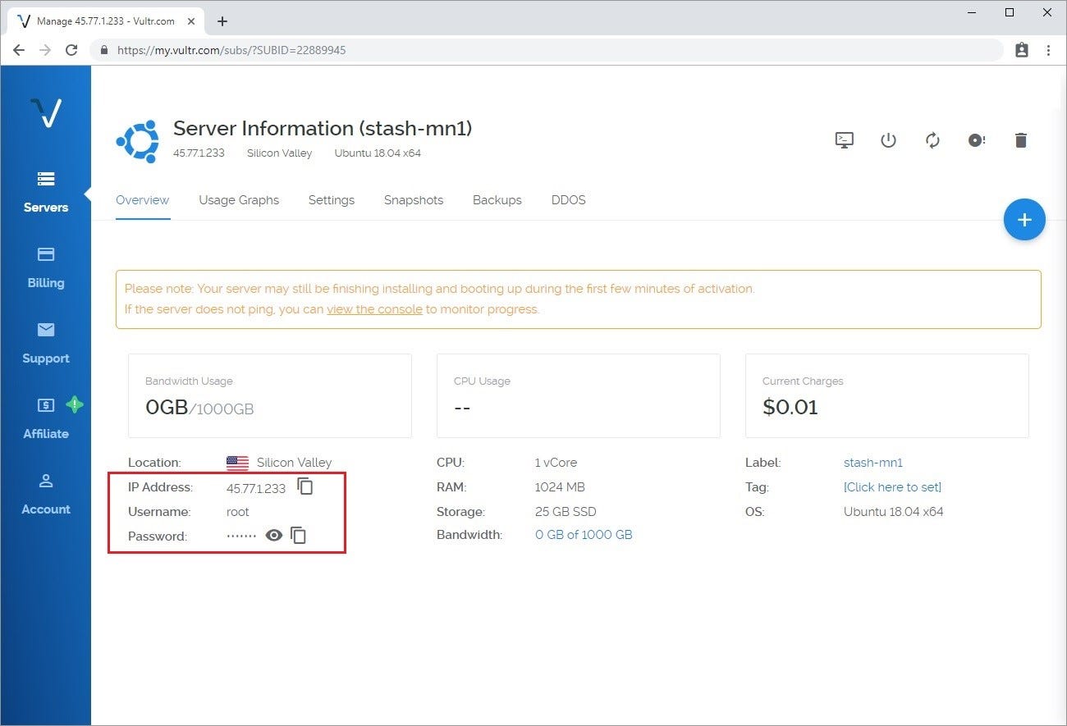Click the blue plus deploy button
1067x726 pixels.
click(x=1024, y=220)
